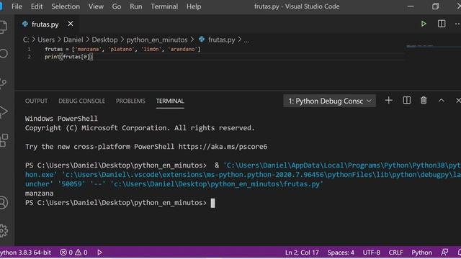Create a new terminal with the plus icon
461x259 pixels.
(389, 101)
